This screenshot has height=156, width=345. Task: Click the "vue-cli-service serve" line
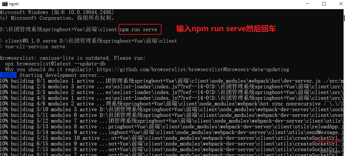pos(33,47)
